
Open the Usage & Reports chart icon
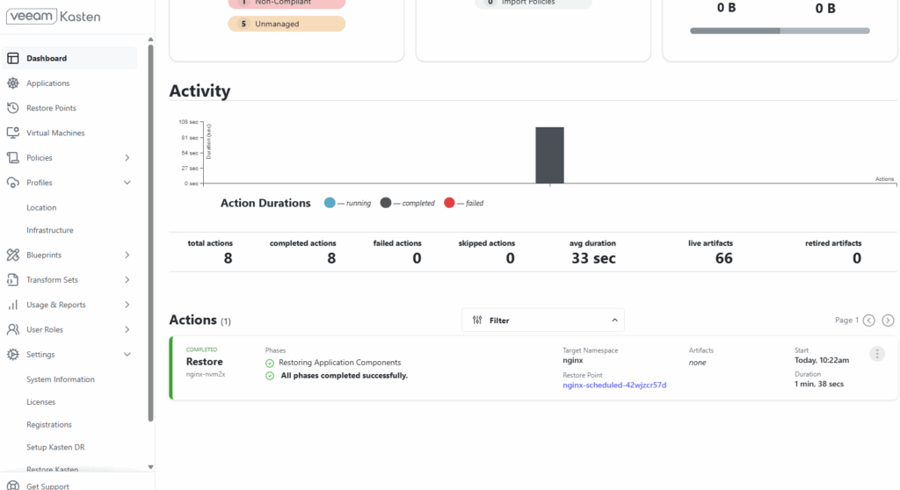pyautogui.click(x=12, y=305)
